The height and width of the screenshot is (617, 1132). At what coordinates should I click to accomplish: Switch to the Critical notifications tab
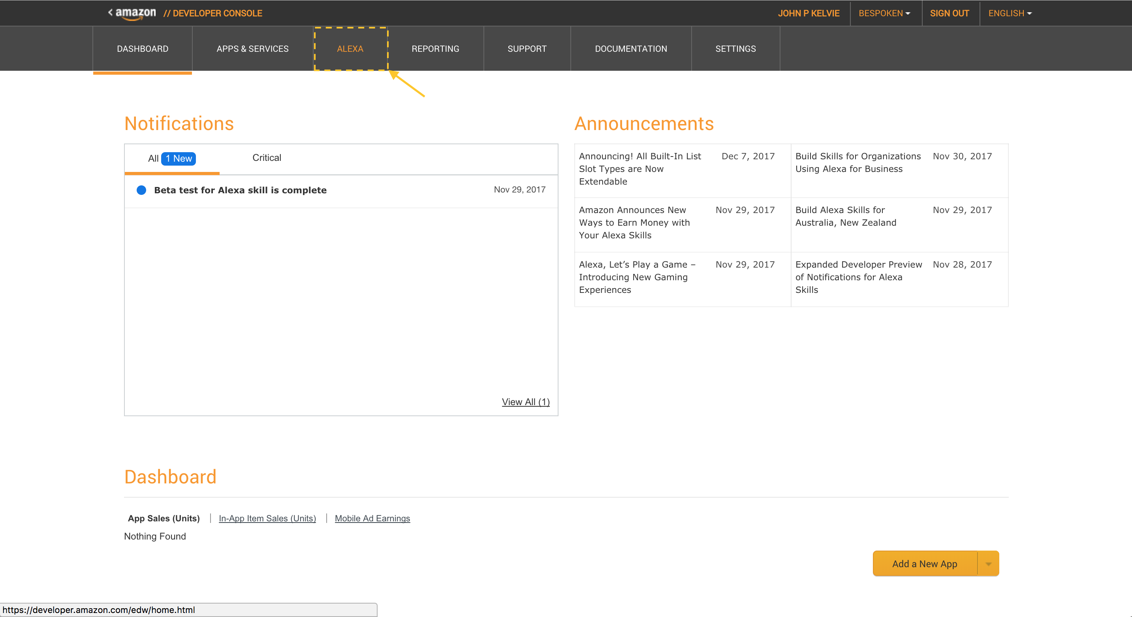(x=267, y=158)
